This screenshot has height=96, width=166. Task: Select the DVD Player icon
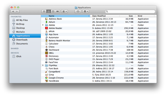point(46,59)
